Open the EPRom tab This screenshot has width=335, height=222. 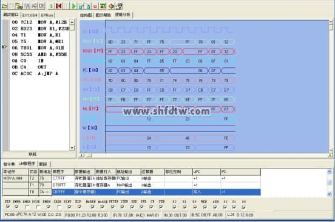(47, 15)
